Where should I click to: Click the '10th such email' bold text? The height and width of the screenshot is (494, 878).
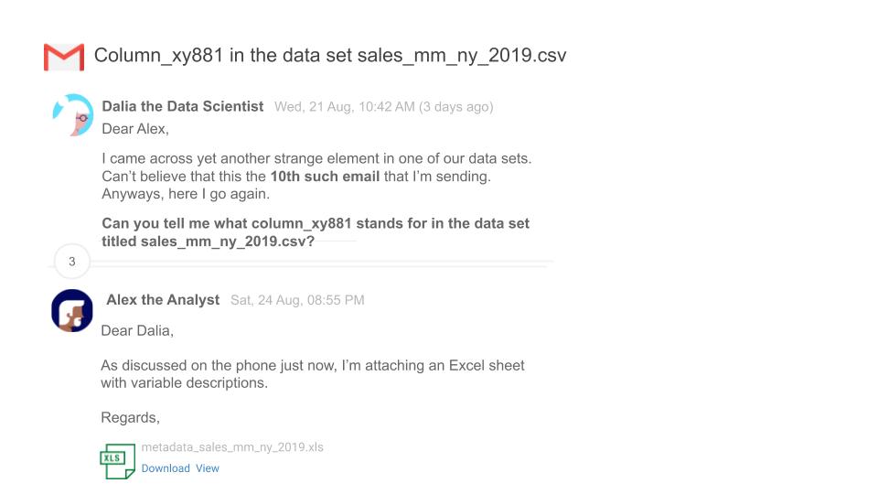[325, 177]
